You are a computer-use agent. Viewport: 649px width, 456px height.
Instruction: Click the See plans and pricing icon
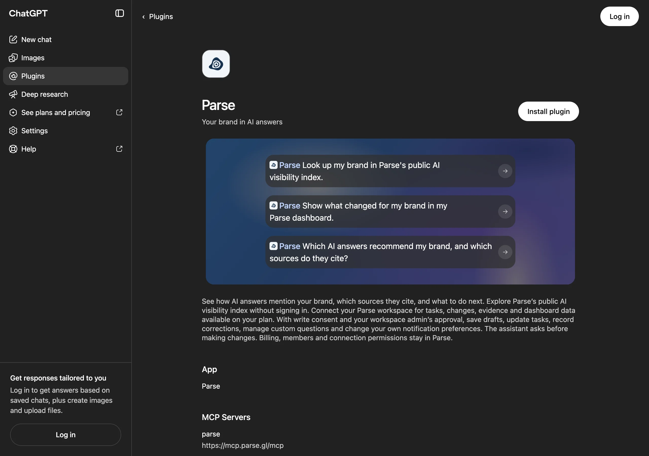tap(13, 112)
